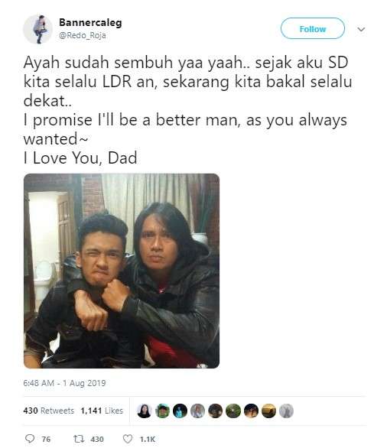387x448 pixels.
Task: View the 1,141 Likes list
Action: pos(102,411)
